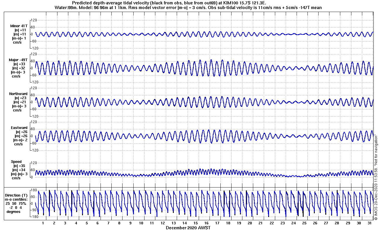Click day '28' on the date axis
The image size is (381, 234).
click(x=337, y=223)
